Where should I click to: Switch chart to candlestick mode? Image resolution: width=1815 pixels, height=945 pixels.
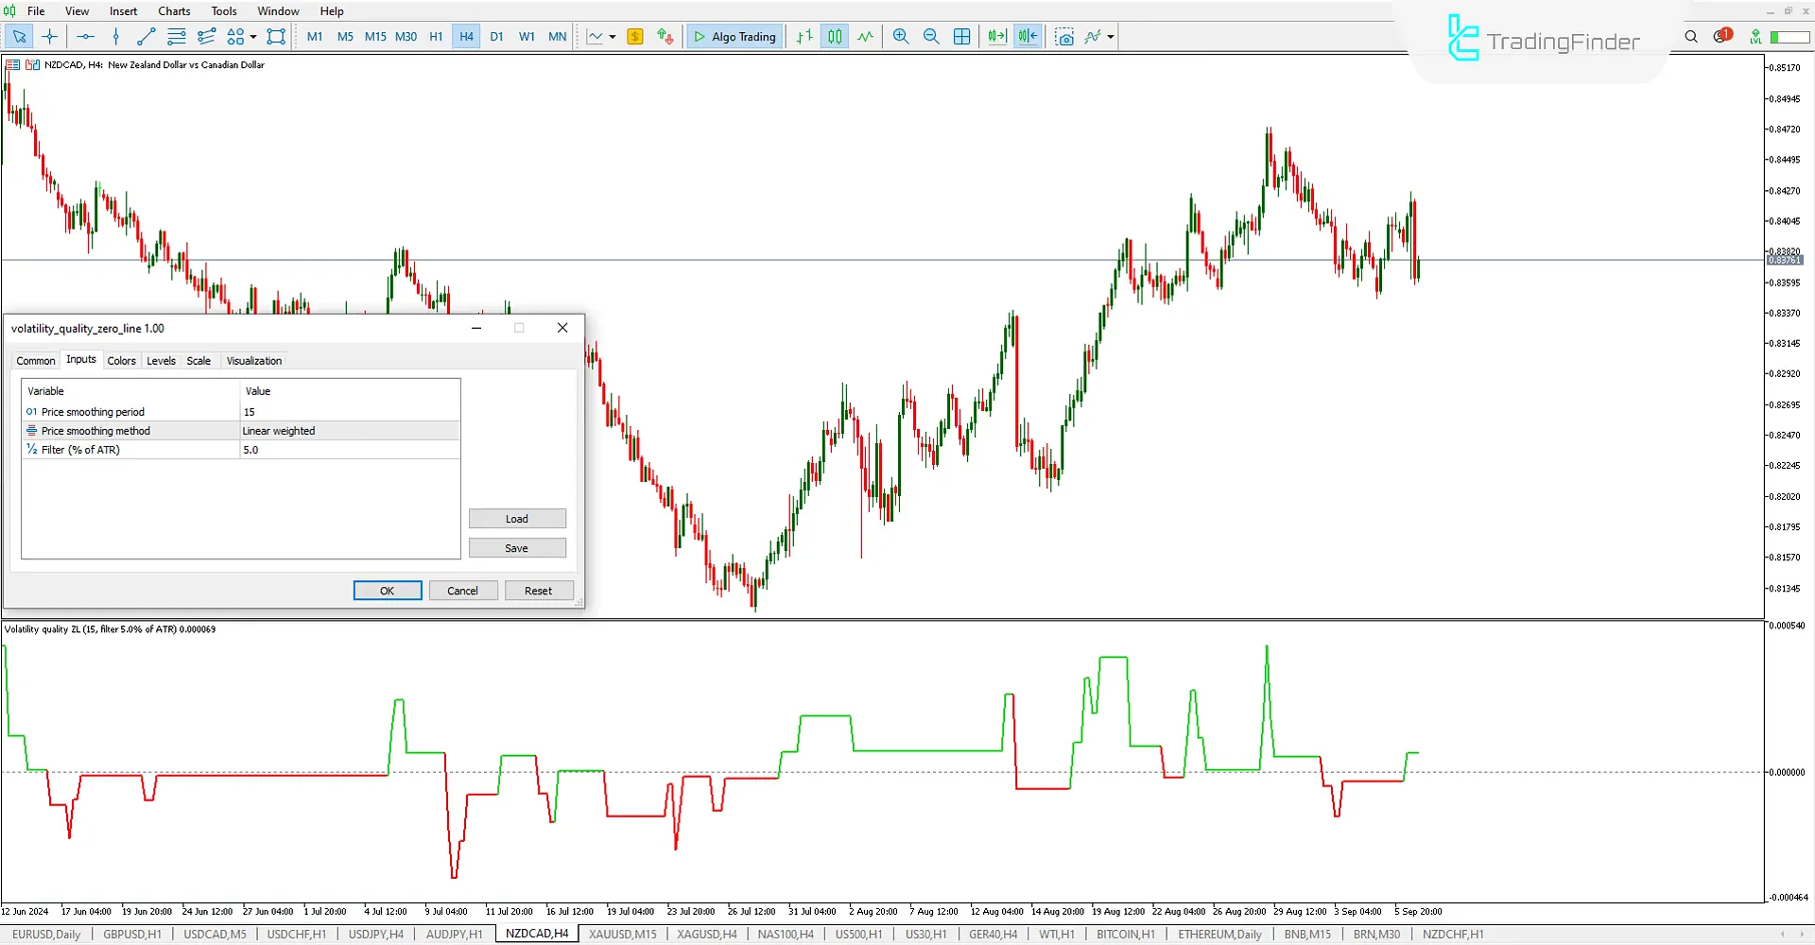[835, 36]
